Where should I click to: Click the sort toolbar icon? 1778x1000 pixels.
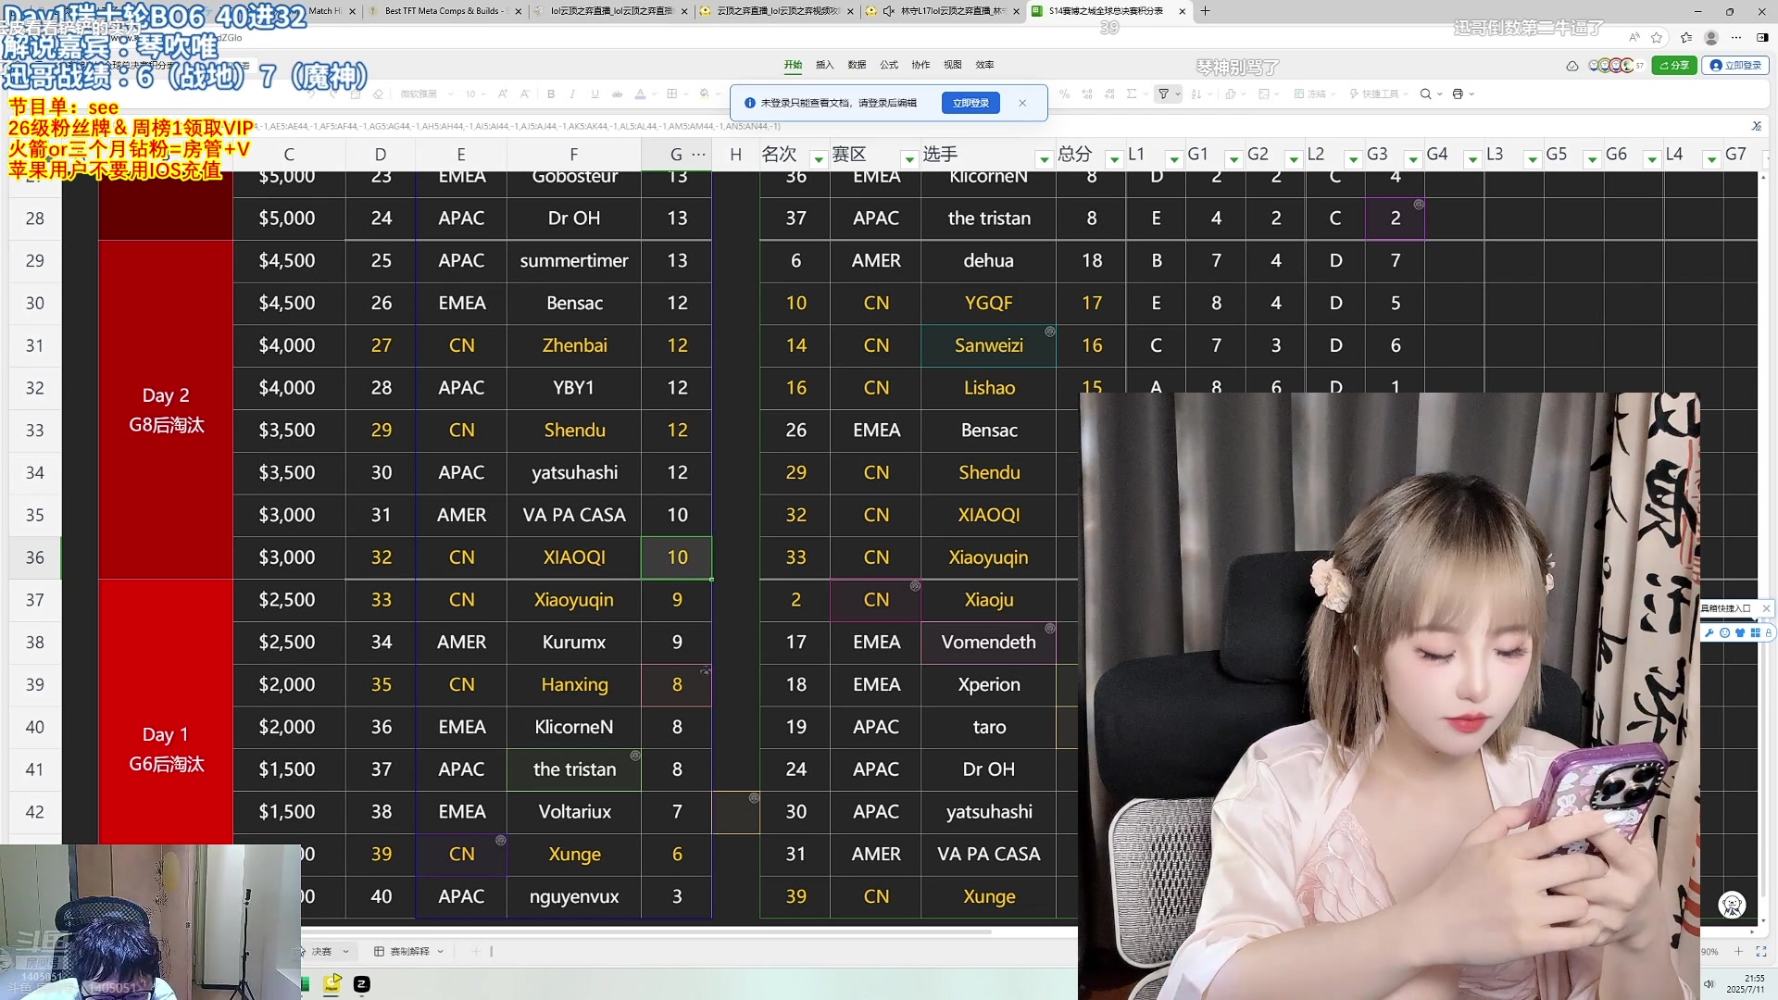(x=1196, y=94)
